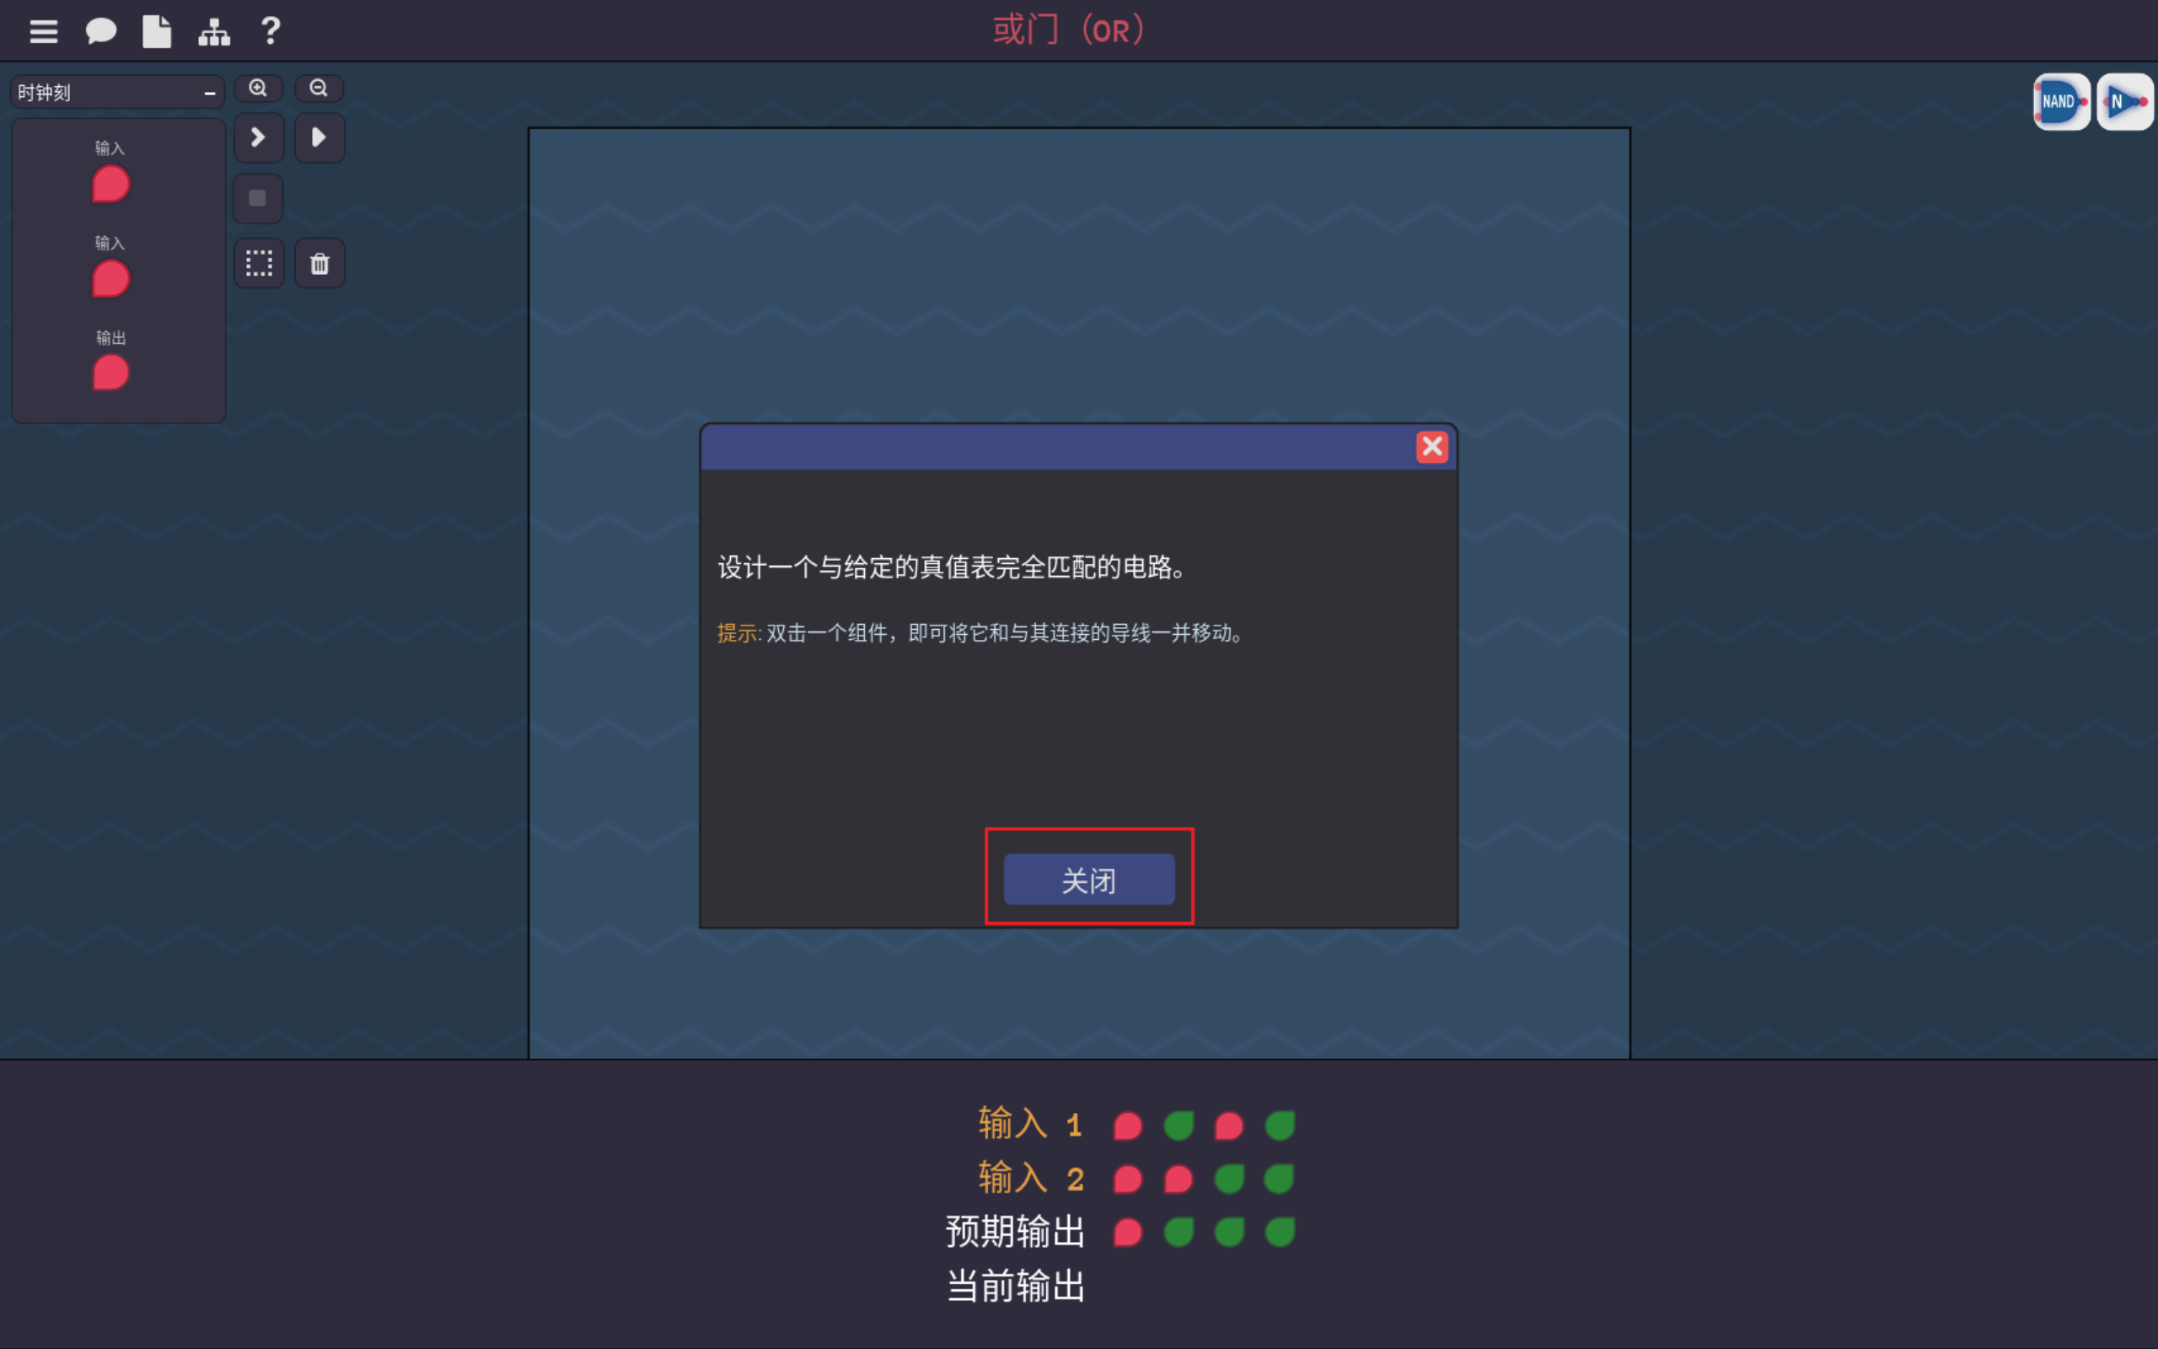
Task: Select the NOT gate component
Action: pos(2124,102)
